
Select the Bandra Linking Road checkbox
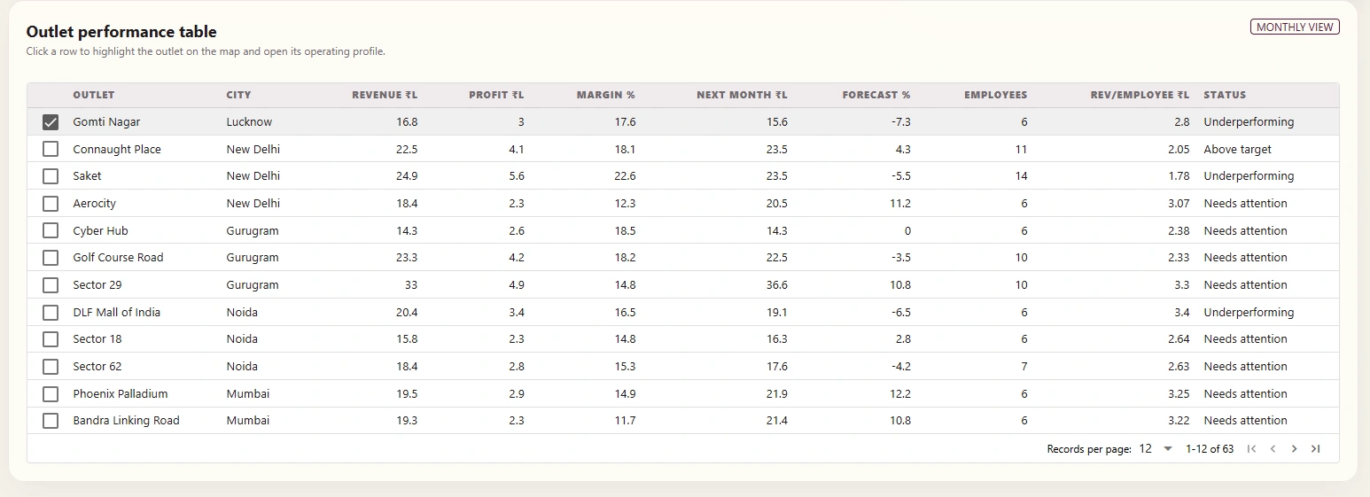(x=51, y=421)
